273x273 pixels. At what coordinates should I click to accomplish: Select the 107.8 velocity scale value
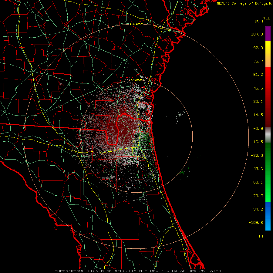pos(257,34)
